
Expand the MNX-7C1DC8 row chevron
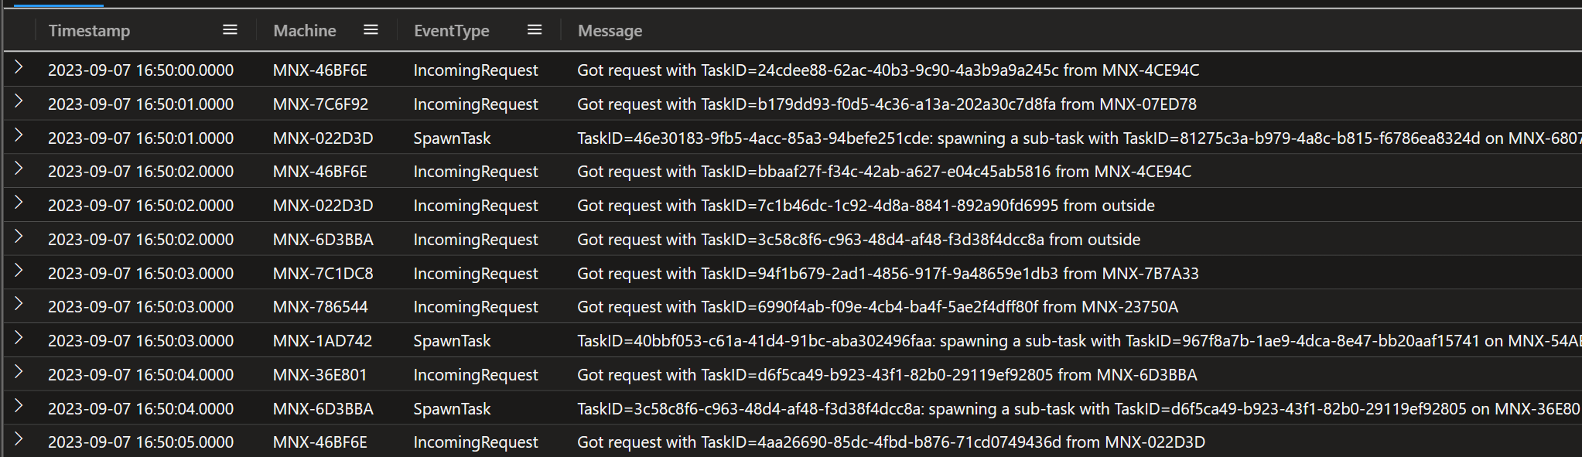point(19,271)
